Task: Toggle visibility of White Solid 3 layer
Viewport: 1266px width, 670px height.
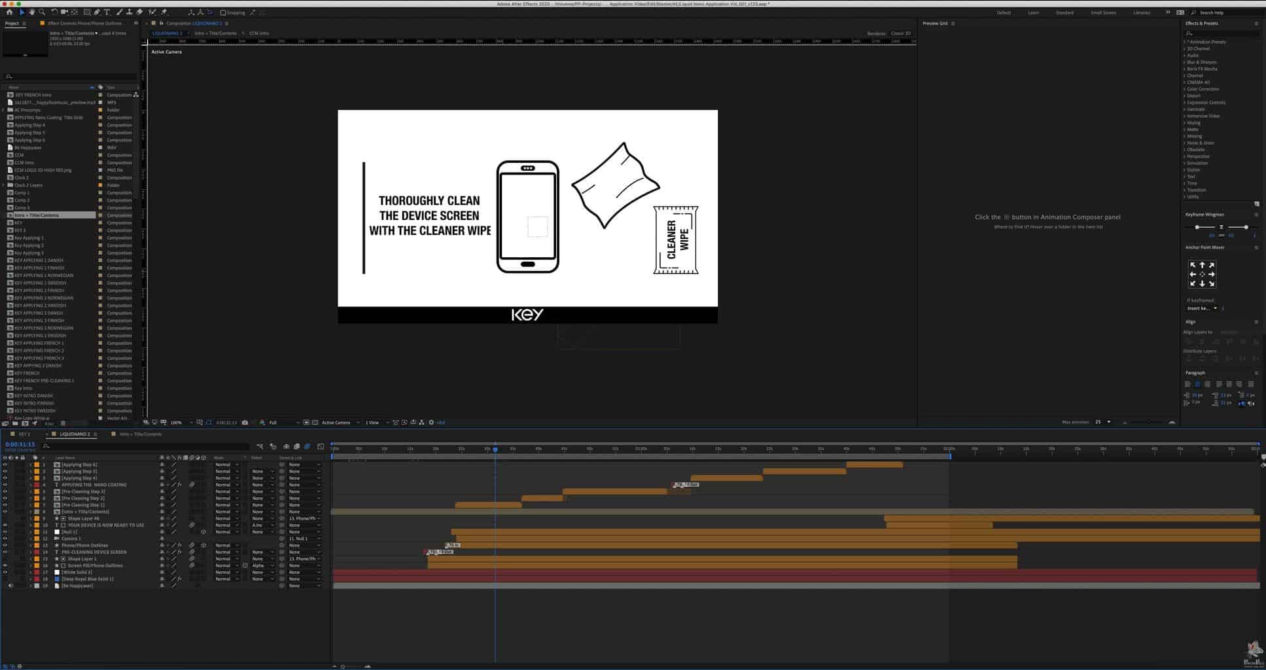Action: pos(5,573)
